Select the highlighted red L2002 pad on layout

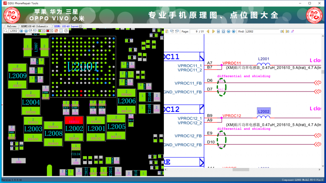pos(74,120)
